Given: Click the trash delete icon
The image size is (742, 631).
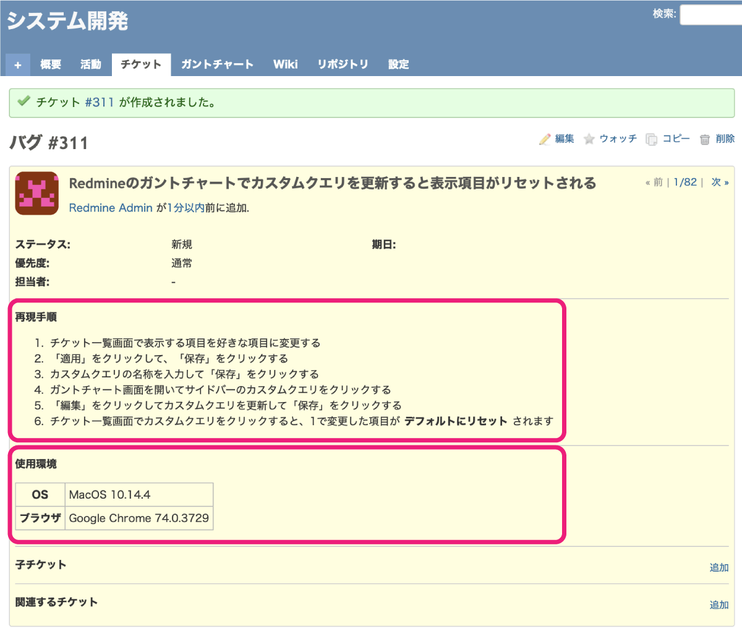Looking at the screenshot, I should [x=705, y=139].
